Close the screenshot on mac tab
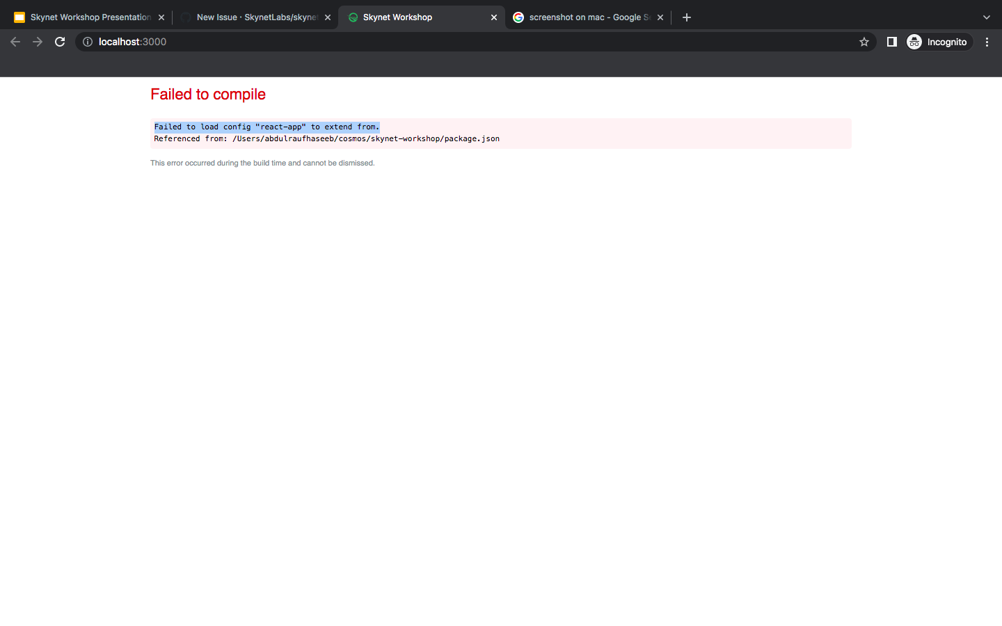This screenshot has height=626, width=1002. click(660, 17)
